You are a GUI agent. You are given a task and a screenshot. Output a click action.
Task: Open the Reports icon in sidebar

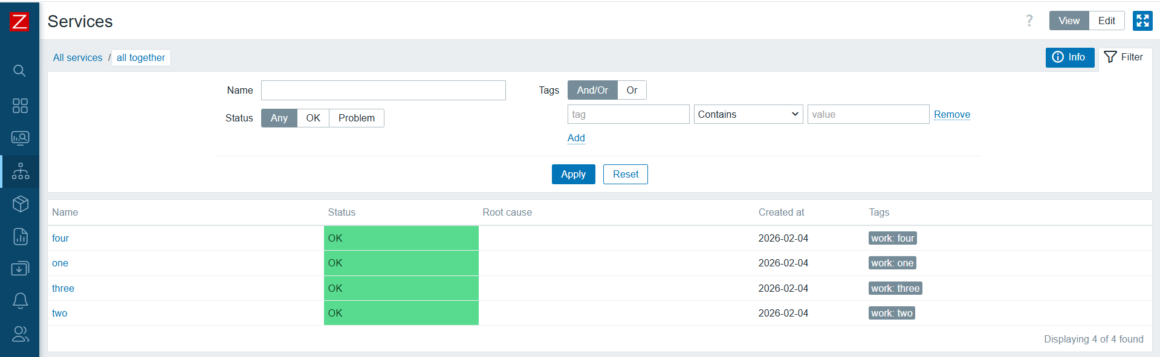20,236
